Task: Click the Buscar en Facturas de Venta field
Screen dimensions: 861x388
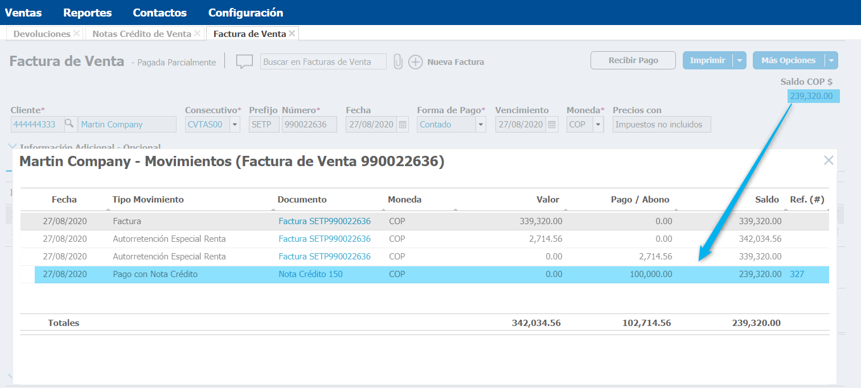Action: click(323, 61)
